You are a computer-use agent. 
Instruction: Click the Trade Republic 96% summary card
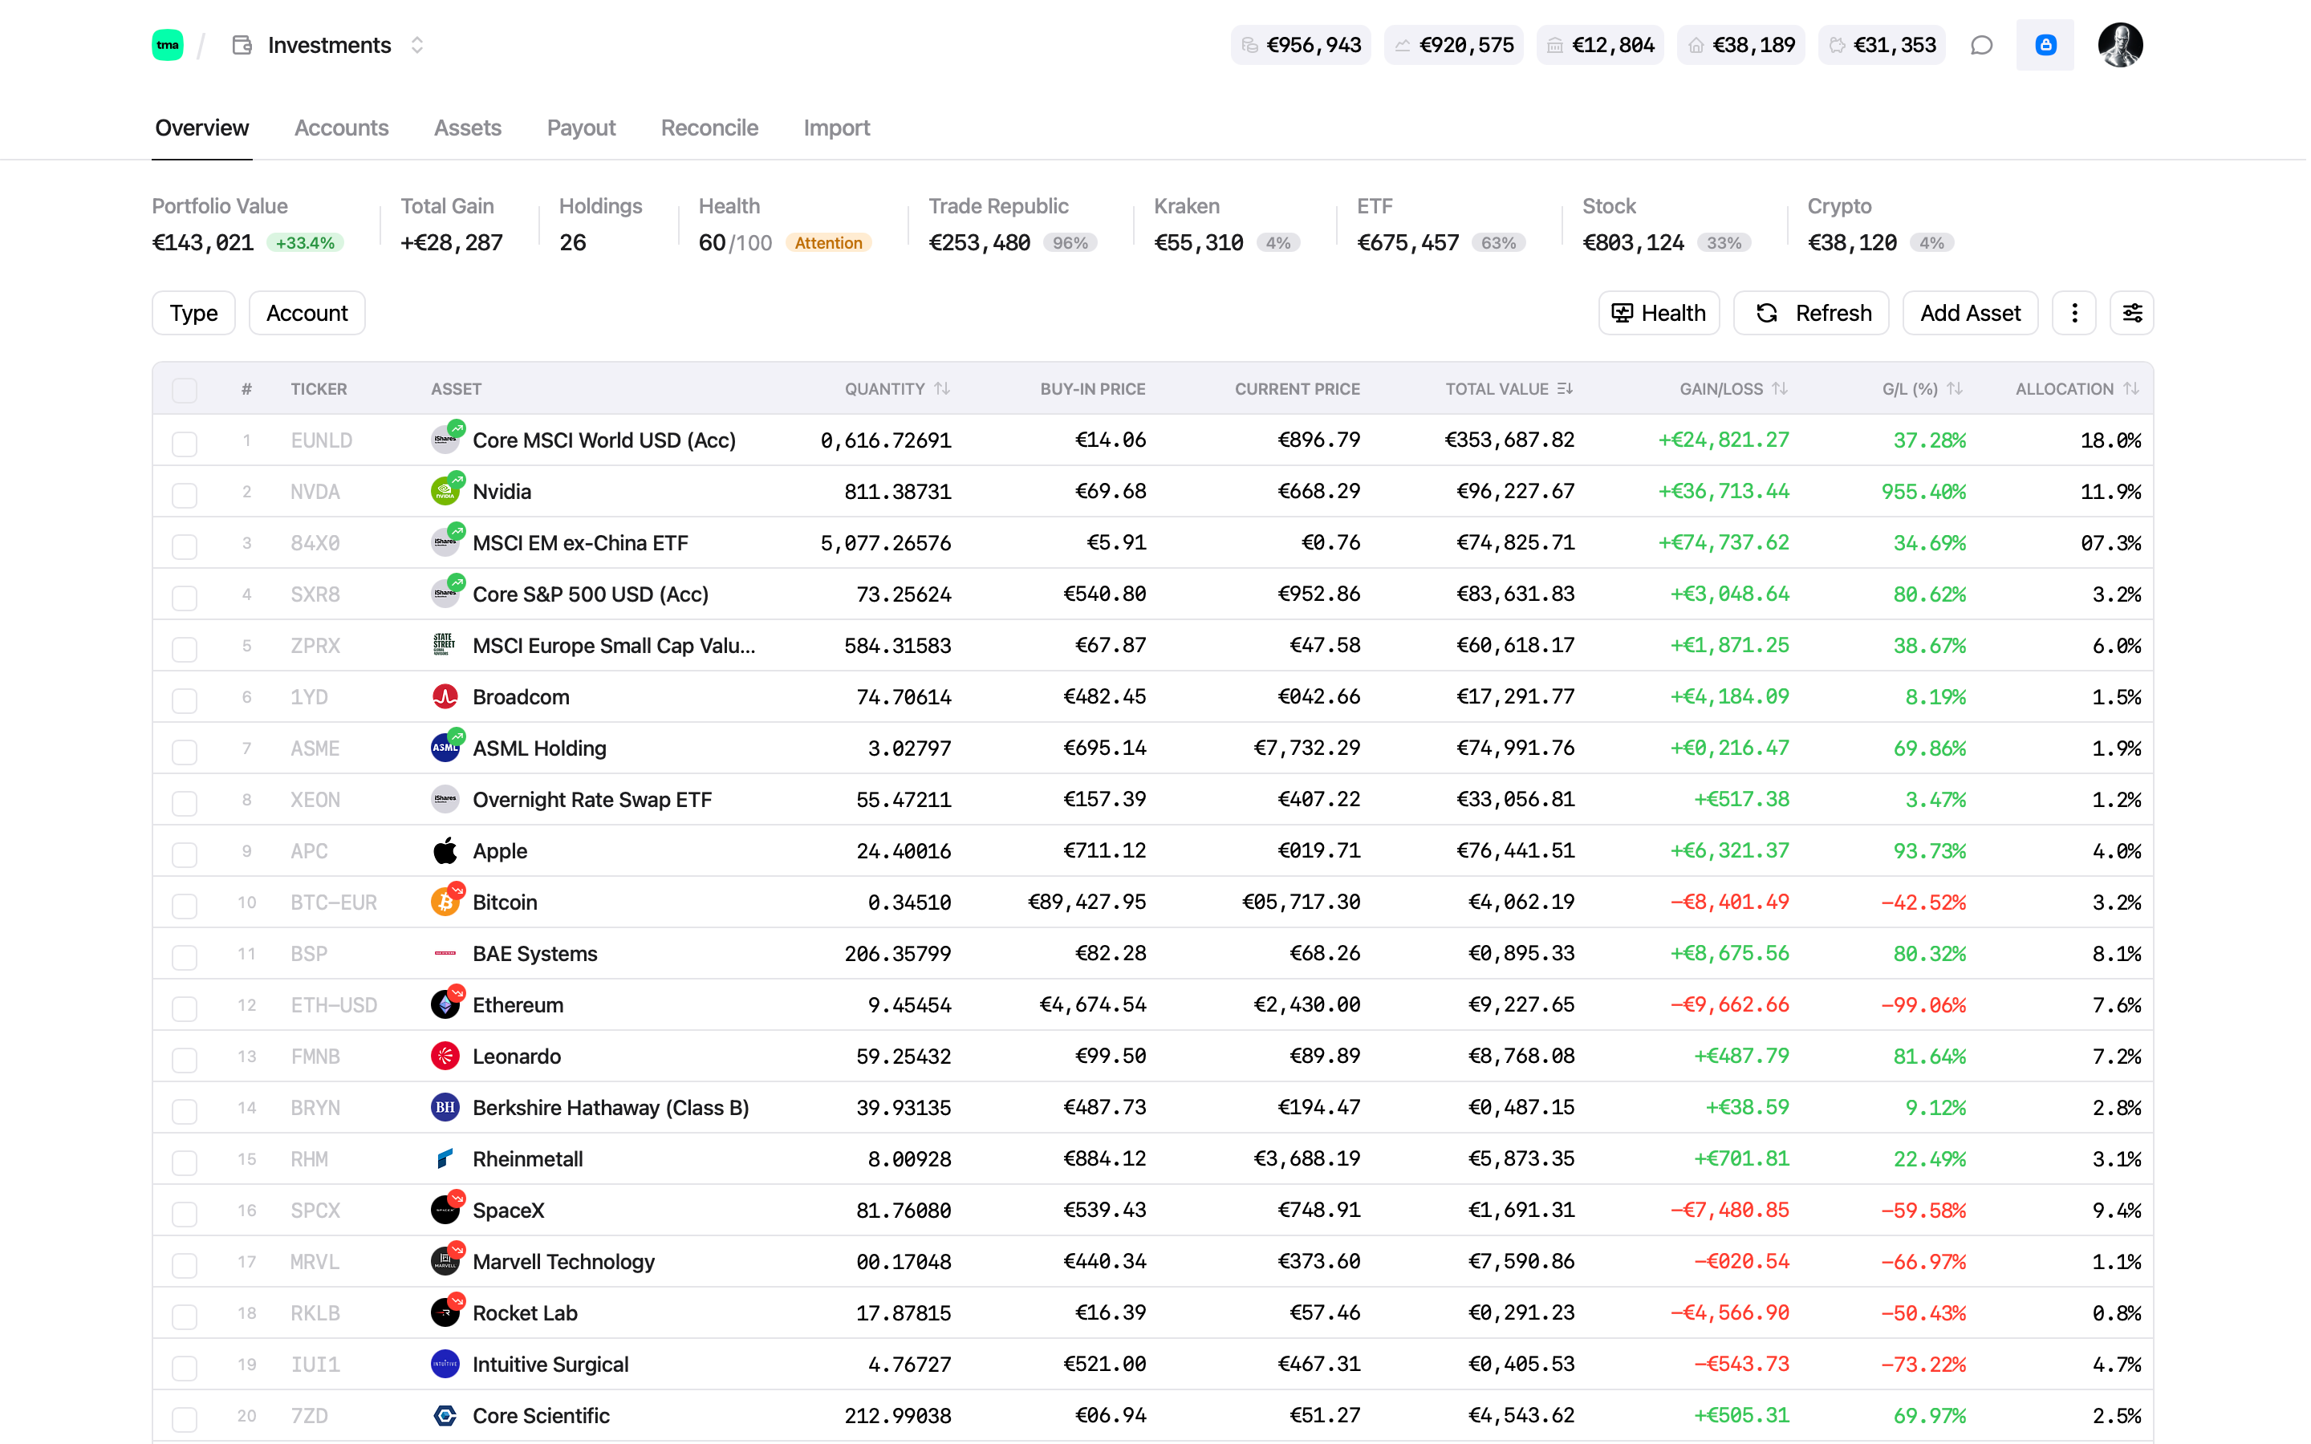click(x=1013, y=225)
